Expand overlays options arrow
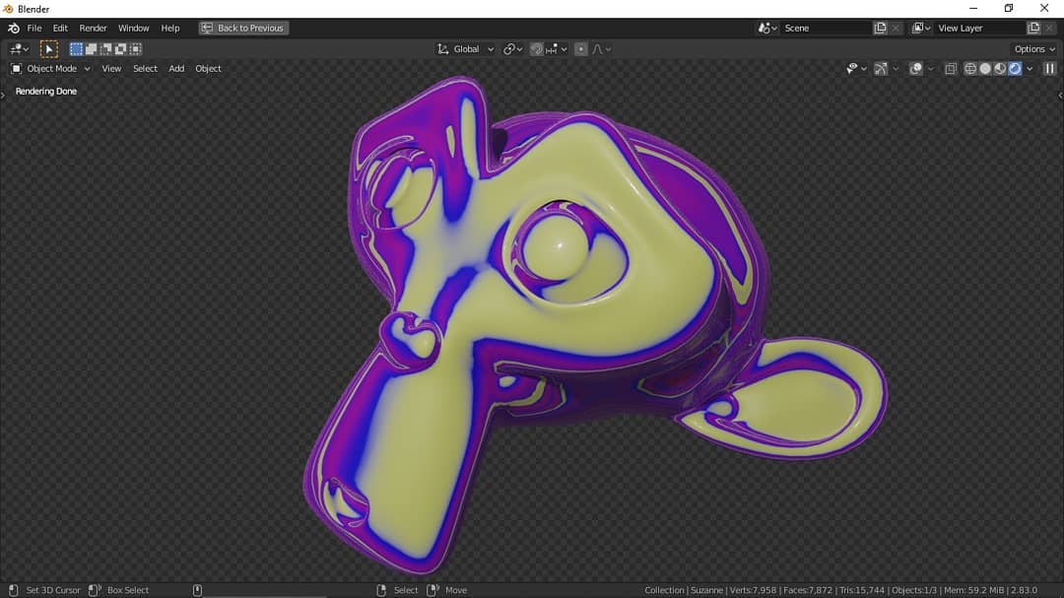Screen dimensions: 1064x598 pyautogui.click(x=931, y=69)
